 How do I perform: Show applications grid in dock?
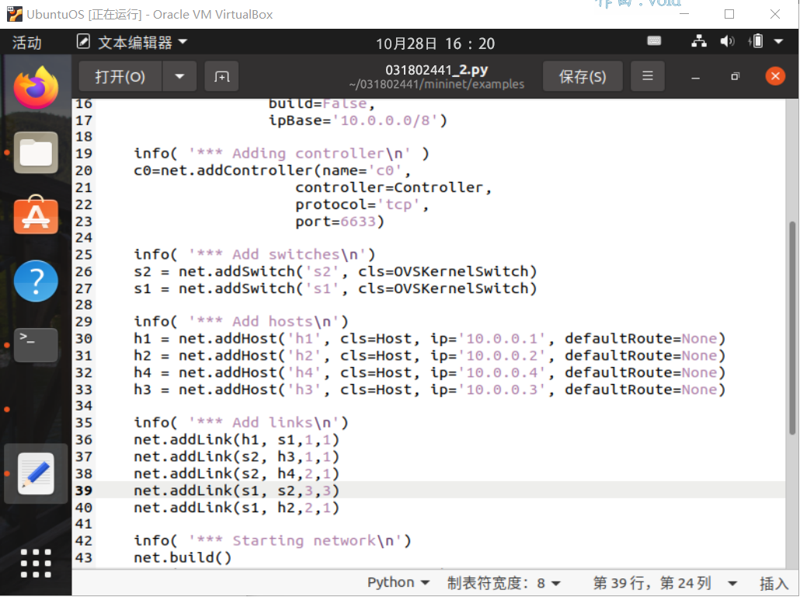[36, 564]
